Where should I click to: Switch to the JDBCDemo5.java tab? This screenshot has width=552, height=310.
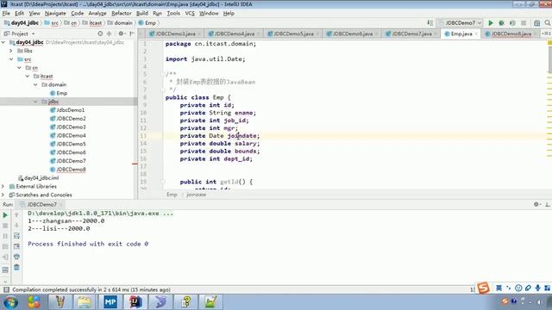pyautogui.click(x=293, y=34)
